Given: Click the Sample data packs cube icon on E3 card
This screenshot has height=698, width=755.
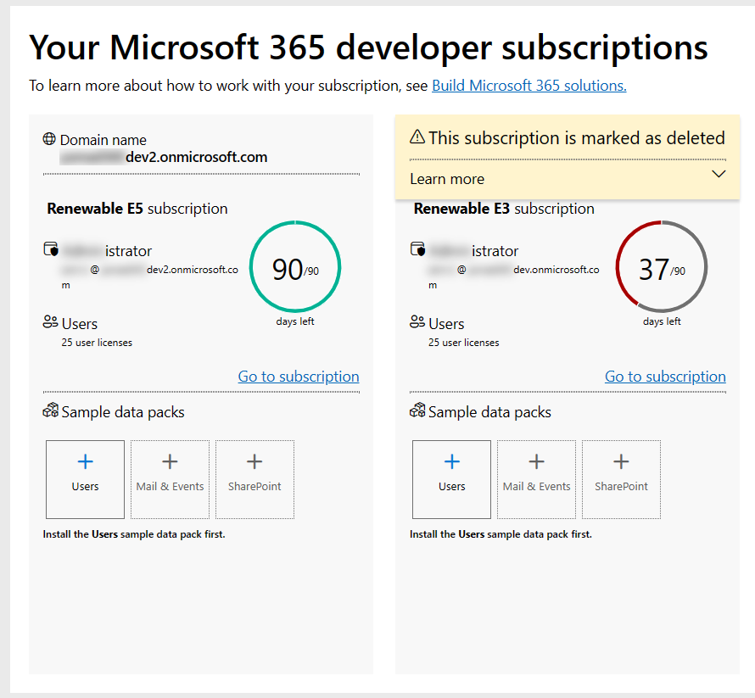Looking at the screenshot, I should [x=417, y=410].
